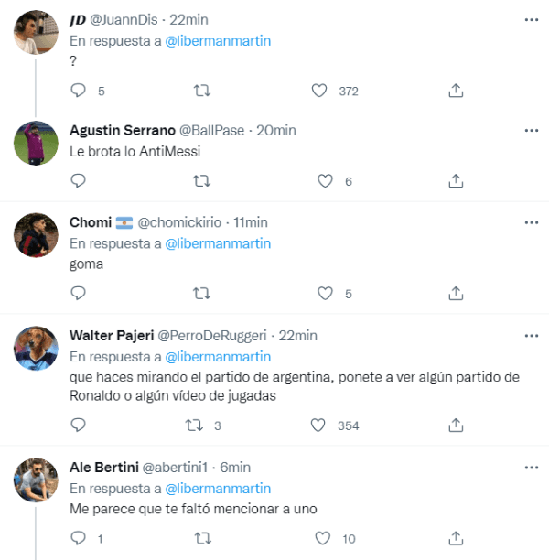
Task: Reply to Chomi's "goma" tweet
Action: (79, 294)
